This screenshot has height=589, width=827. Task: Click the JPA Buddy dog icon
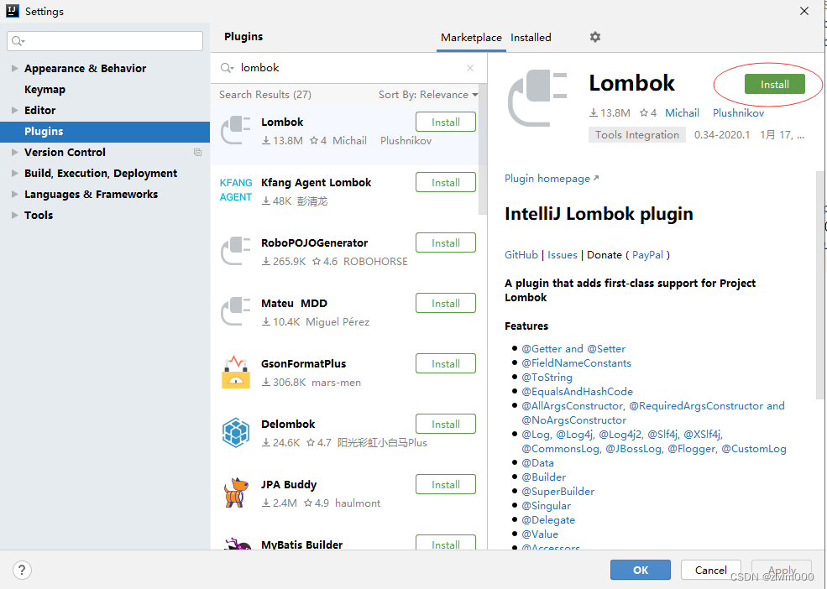point(236,493)
